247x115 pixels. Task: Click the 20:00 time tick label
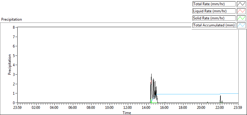pyautogui.click(x=202, y=108)
